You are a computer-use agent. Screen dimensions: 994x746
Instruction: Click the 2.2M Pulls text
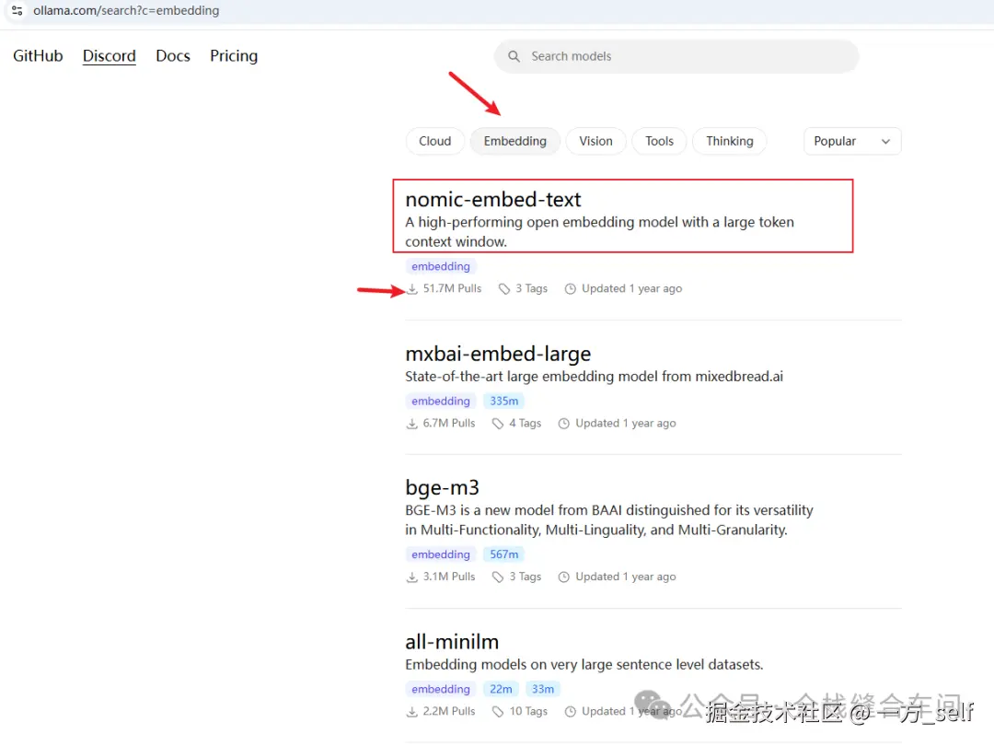pyautogui.click(x=449, y=711)
